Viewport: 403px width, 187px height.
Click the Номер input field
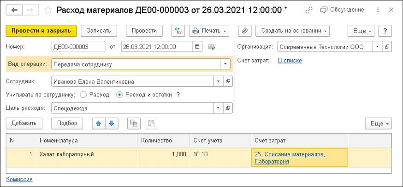click(x=78, y=46)
